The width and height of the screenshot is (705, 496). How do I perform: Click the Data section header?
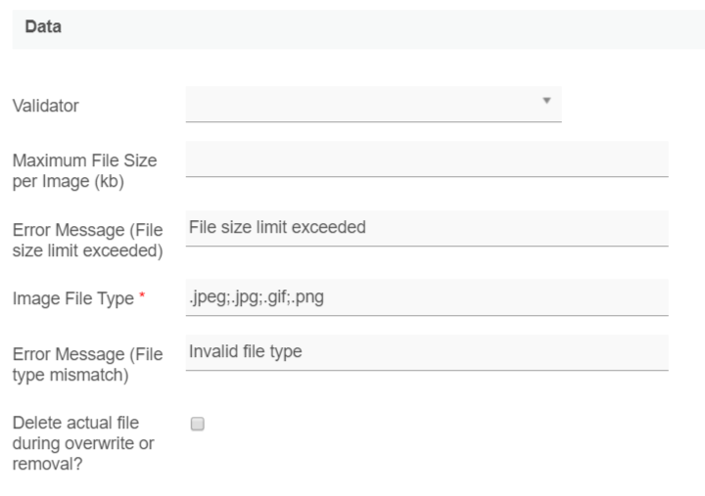[x=43, y=27]
